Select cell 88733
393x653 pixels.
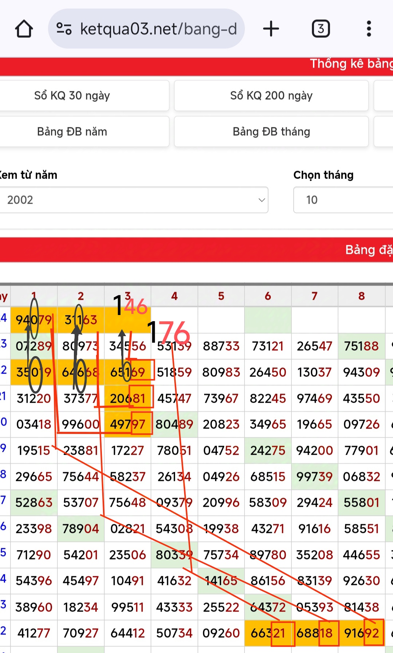click(221, 346)
